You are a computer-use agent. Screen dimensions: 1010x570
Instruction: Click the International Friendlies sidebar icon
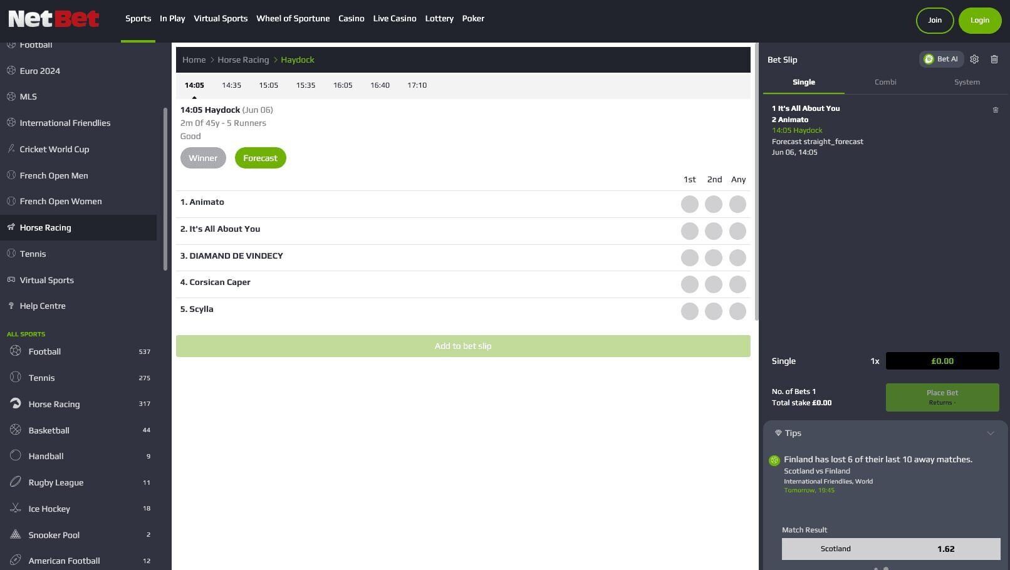(11, 123)
